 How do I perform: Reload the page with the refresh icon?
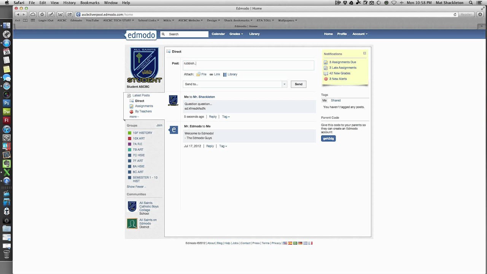tap(455, 14)
